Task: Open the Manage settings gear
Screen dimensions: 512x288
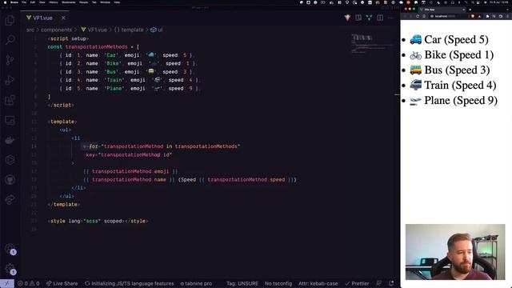Action: tap(10, 269)
